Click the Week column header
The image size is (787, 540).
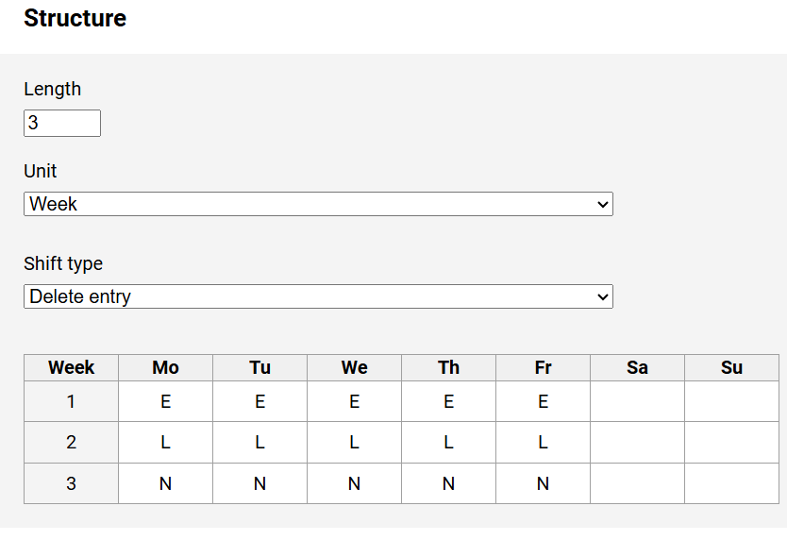click(72, 367)
